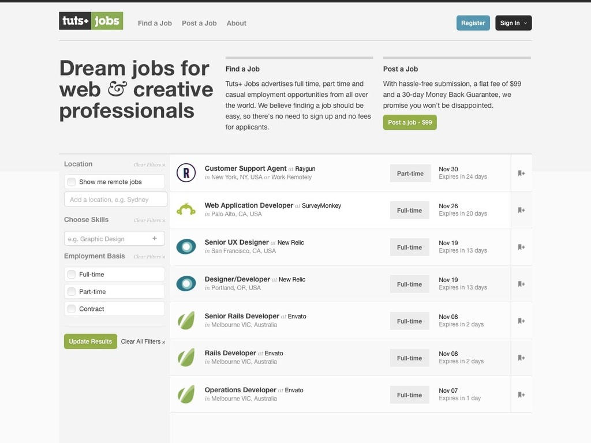Check the Part-time employment filter

point(72,291)
